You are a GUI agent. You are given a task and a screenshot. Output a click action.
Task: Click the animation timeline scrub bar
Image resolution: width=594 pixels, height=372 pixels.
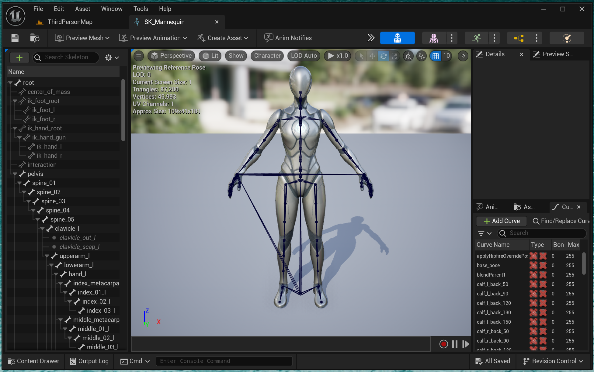click(x=281, y=344)
